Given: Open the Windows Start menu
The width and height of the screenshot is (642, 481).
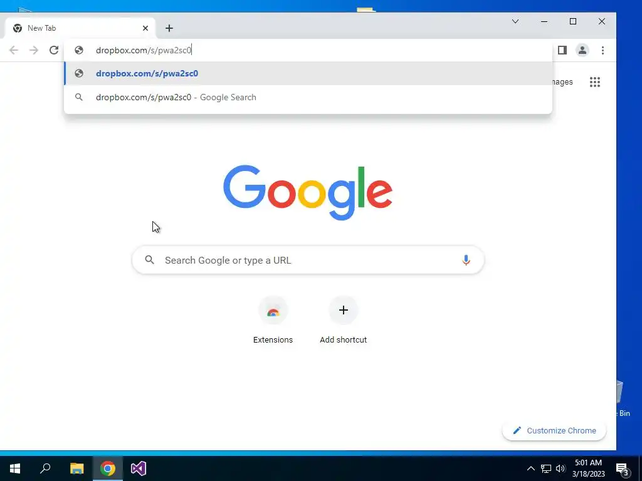Looking at the screenshot, I should coord(15,468).
